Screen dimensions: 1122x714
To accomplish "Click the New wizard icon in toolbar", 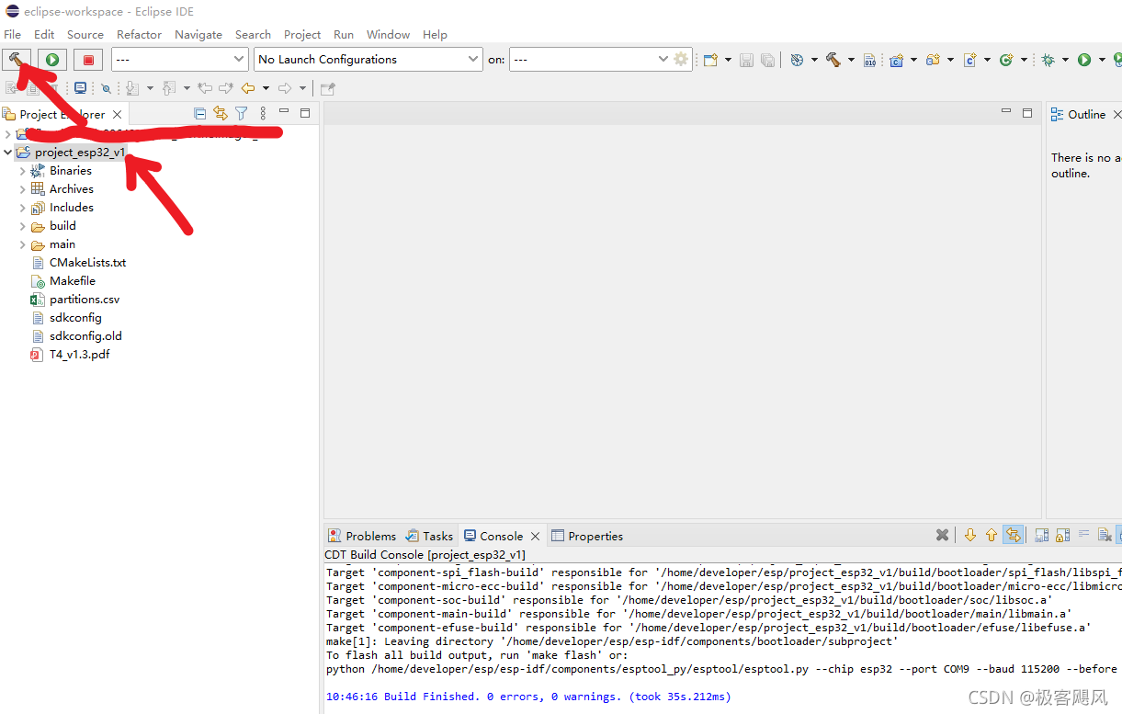I will click(710, 60).
